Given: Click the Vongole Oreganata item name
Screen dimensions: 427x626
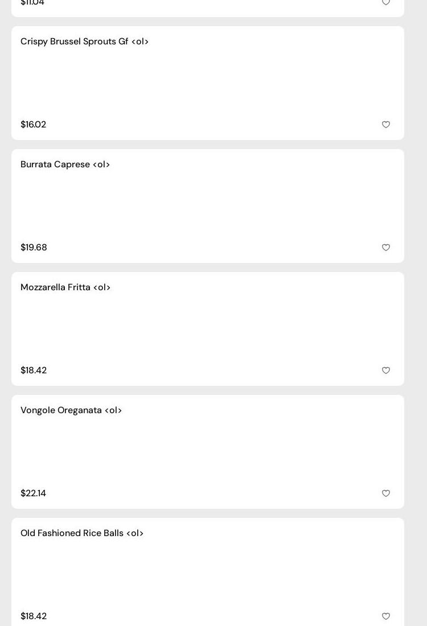Looking at the screenshot, I should point(71,410).
